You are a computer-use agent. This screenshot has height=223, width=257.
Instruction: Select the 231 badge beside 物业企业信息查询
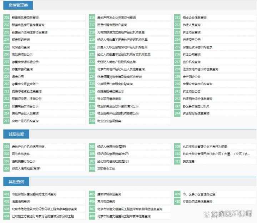[x=177, y=17]
